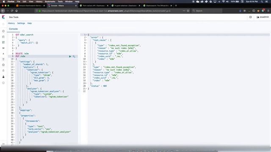The width and height of the screenshot is (271, 152).
Task: Open the info circle icon in Kibana sidebar
Action: click(x=3, y=83)
